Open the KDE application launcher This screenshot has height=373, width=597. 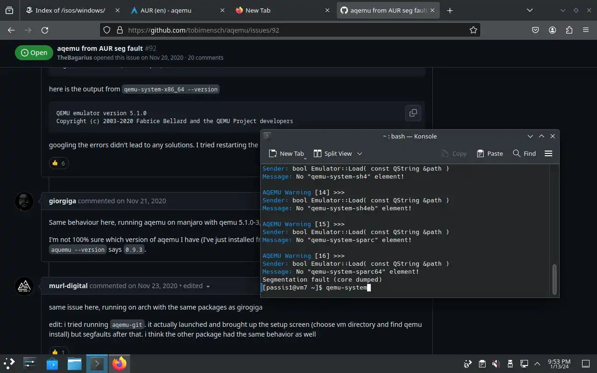tap(9, 363)
